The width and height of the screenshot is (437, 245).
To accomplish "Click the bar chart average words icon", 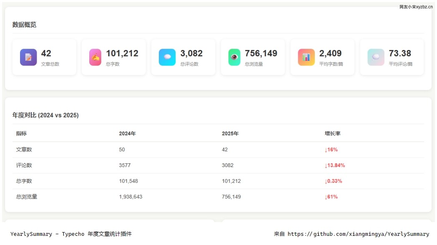I will click(306, 57).
